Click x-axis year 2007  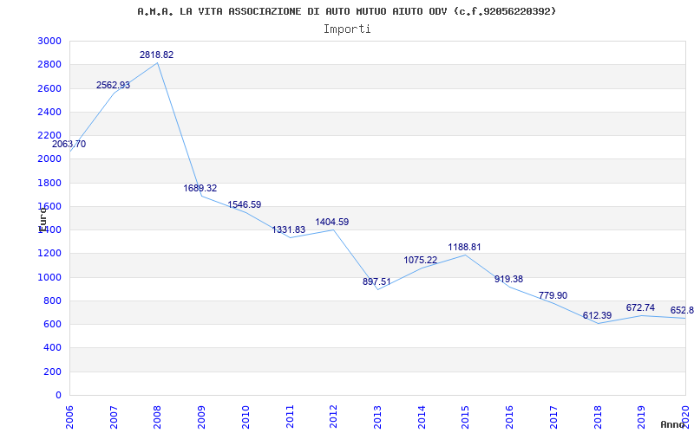114,417
